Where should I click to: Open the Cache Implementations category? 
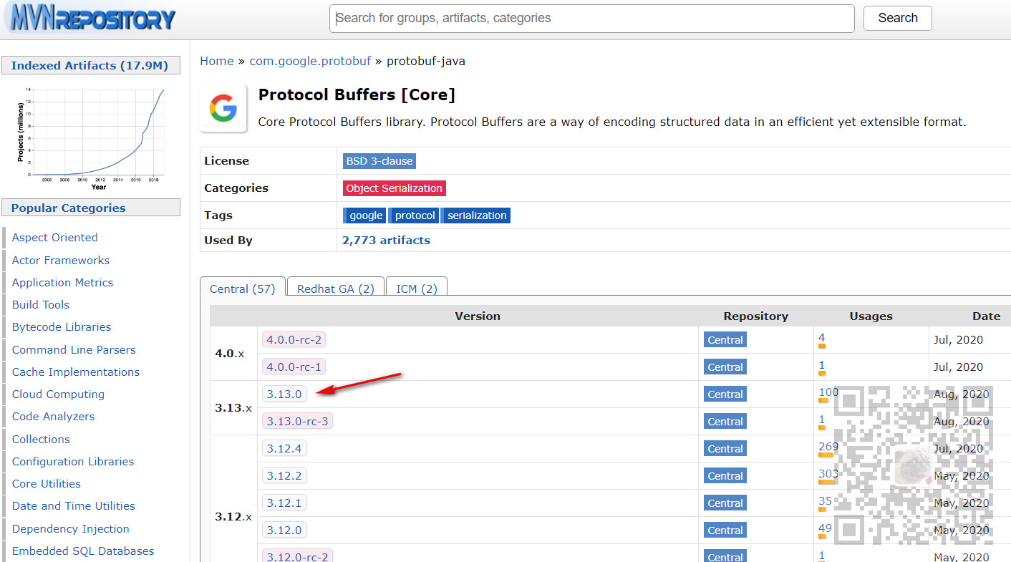tap(76, 372)
